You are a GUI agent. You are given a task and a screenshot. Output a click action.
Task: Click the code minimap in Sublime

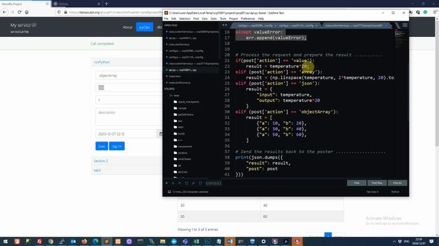(x=400, y=38)
